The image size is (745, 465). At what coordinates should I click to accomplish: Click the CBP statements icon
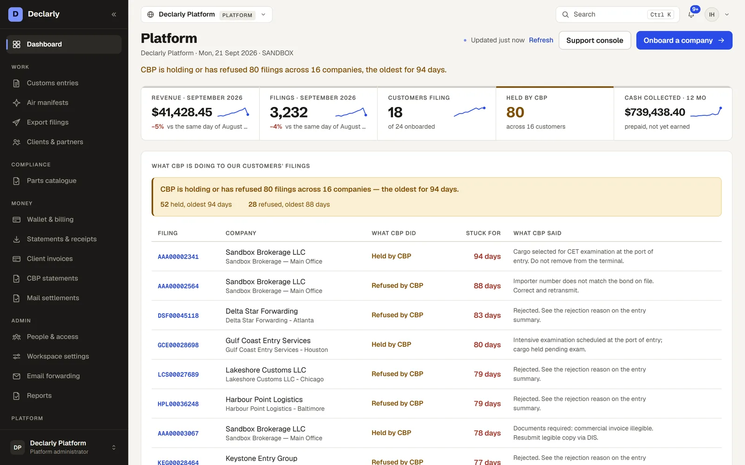16,279
